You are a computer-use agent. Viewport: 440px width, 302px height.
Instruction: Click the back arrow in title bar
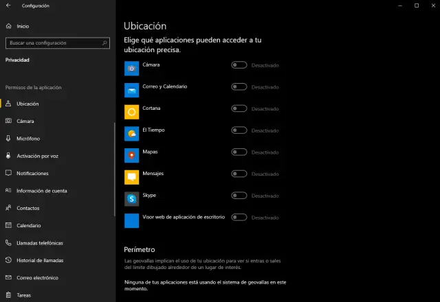8,5
